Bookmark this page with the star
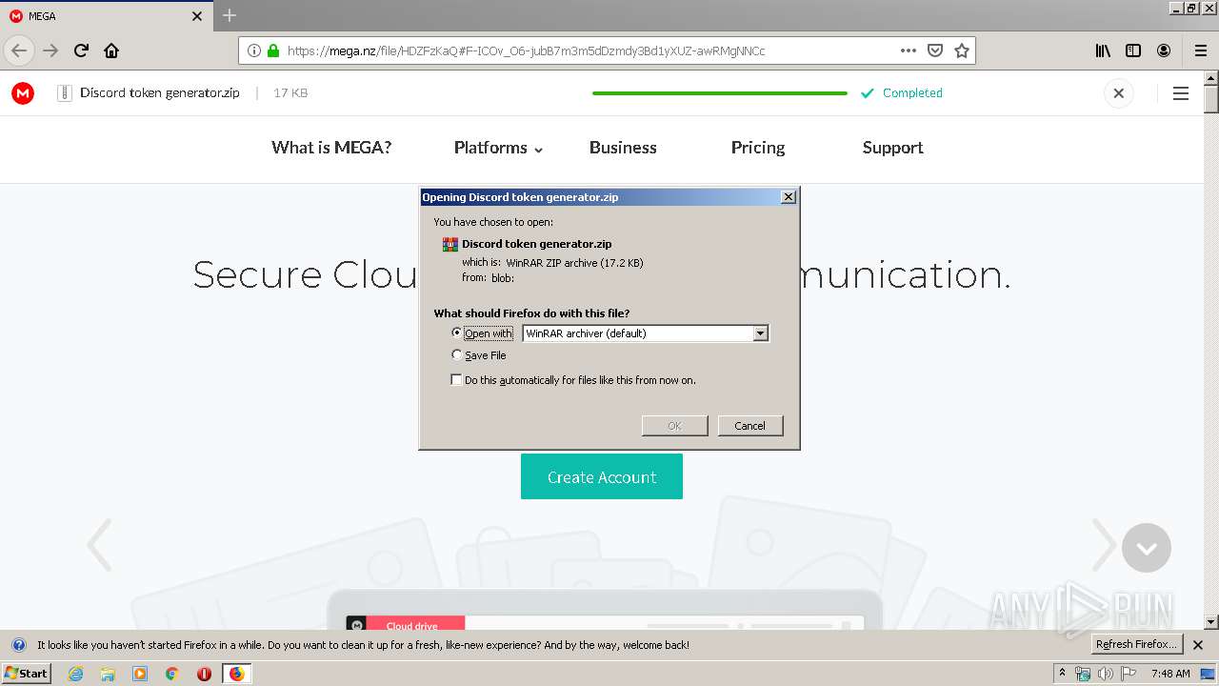The height and width of the screenshot is (686, 1219). [962, 50]
